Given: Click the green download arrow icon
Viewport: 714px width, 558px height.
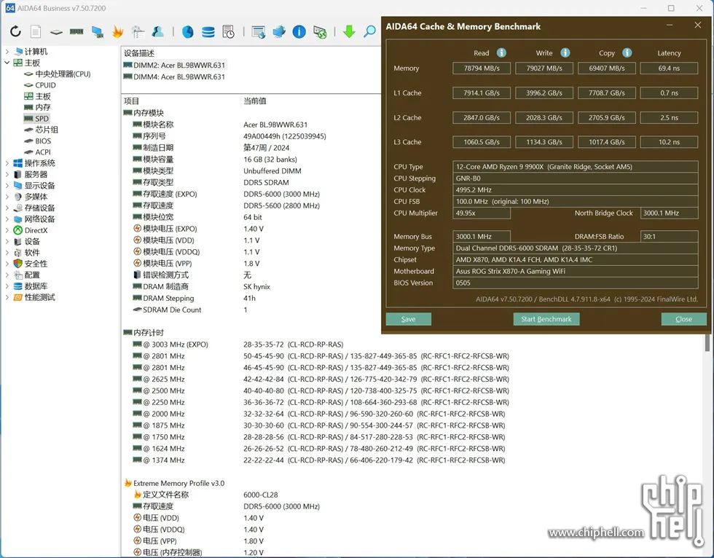Looking at the screenshot, I should 349,31.
